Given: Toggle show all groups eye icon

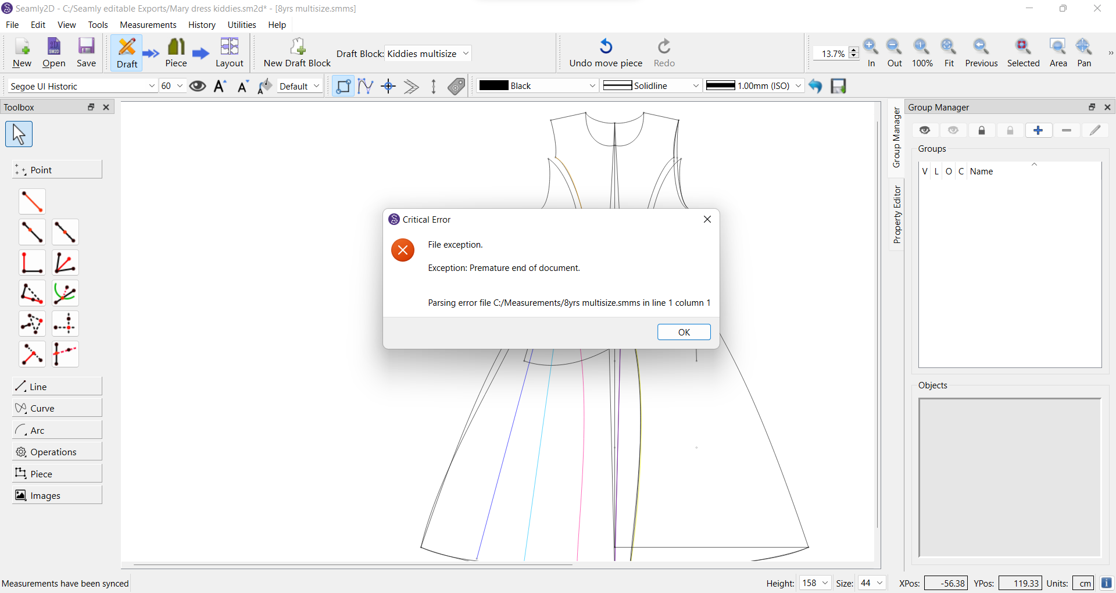Looking at the screenshot, I should pos(925,130).
